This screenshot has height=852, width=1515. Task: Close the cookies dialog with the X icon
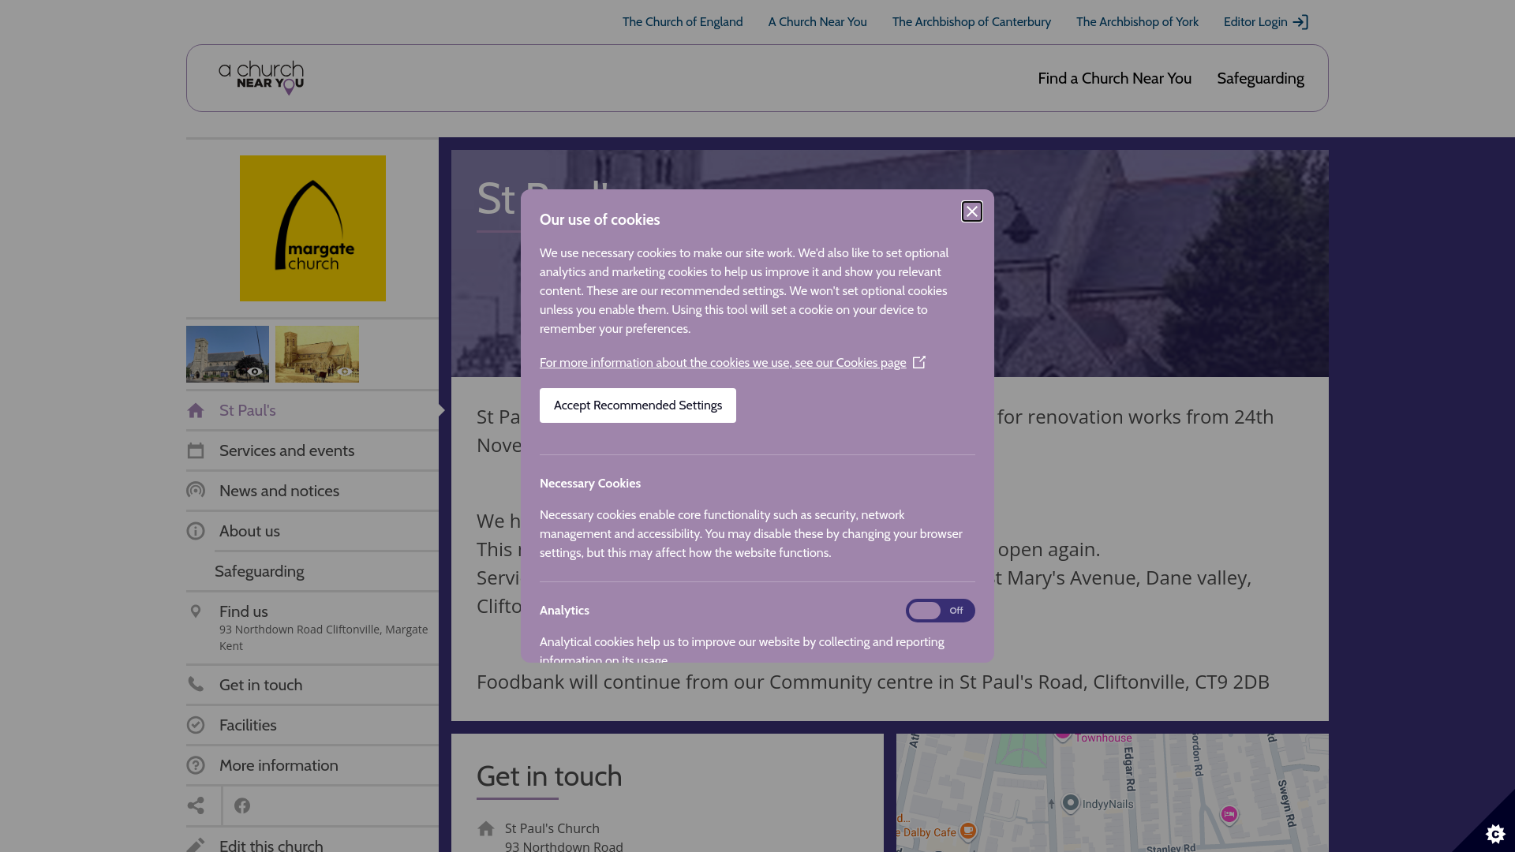click(972, 211)
